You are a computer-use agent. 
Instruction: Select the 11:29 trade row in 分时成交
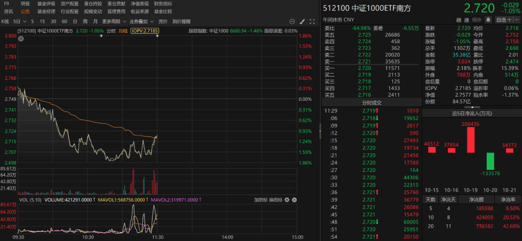tap(371, 110)
